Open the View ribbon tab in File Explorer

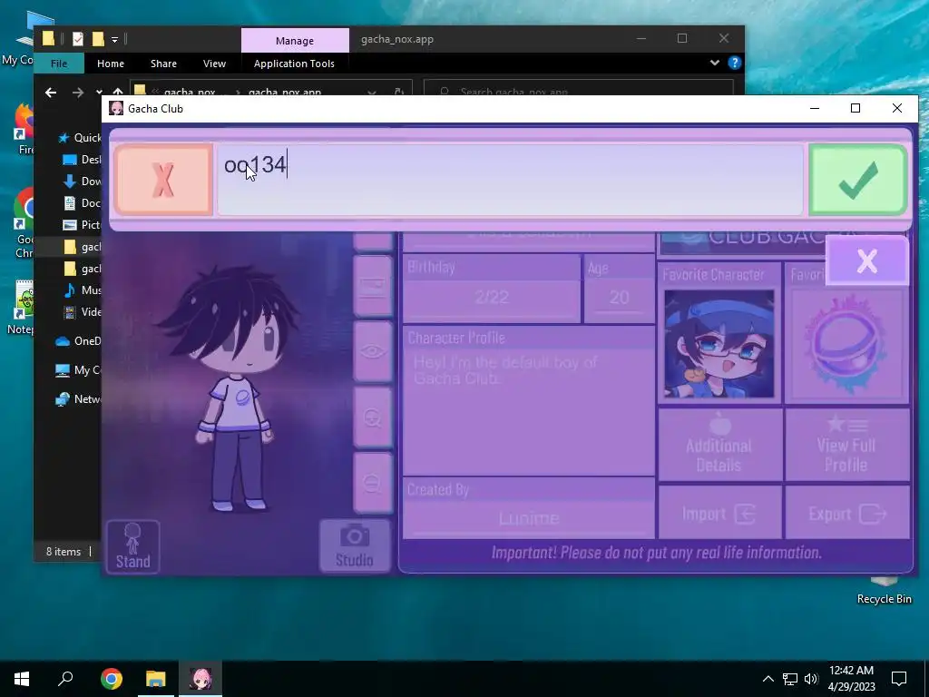point(214,64)
